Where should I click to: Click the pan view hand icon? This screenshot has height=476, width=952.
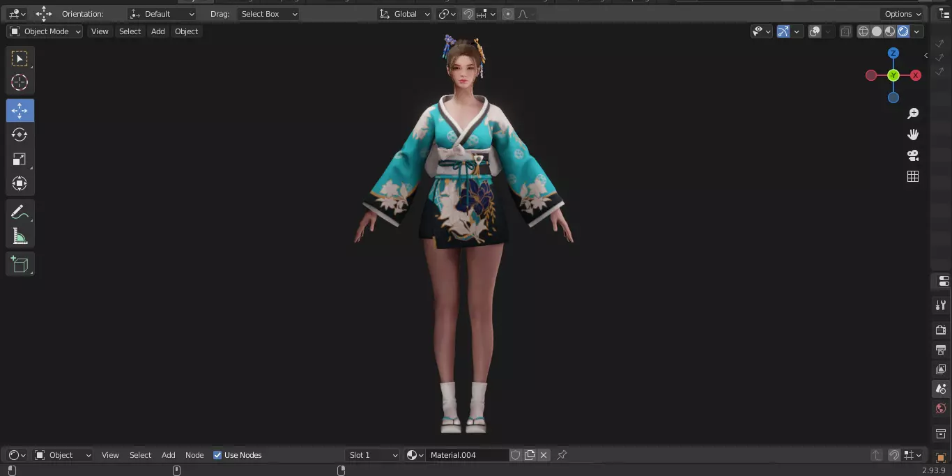click(x=913, y=135)
